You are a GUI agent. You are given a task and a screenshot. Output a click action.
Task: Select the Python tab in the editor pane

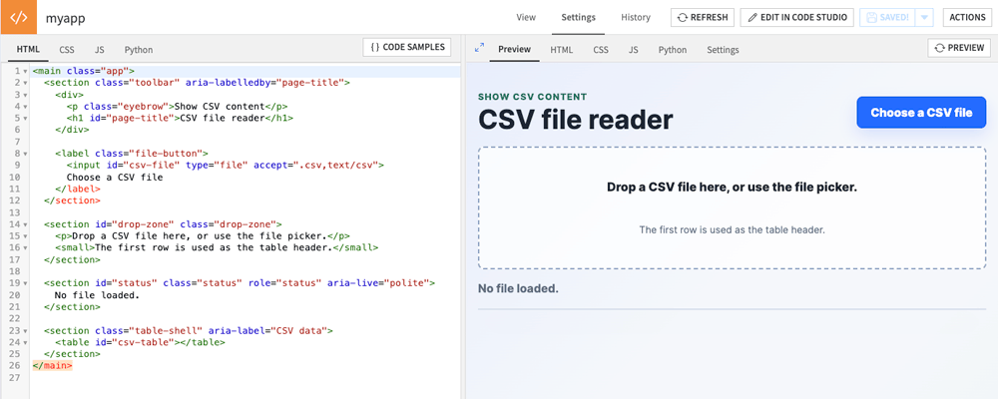(x=138, y=50)
